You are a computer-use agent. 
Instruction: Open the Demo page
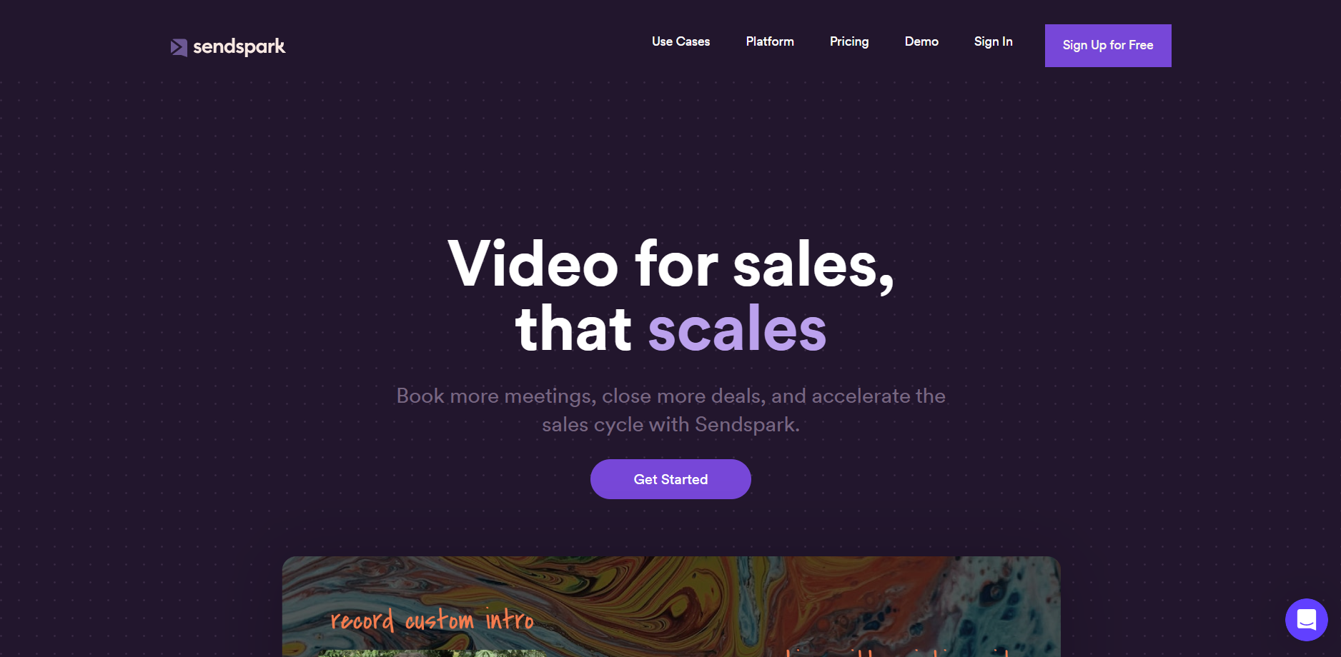click(921, 41)
